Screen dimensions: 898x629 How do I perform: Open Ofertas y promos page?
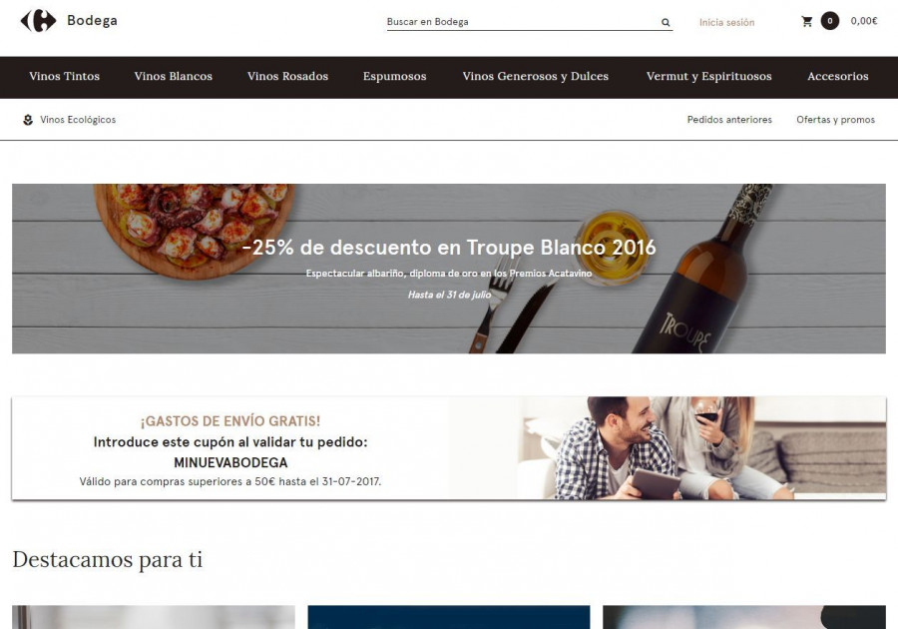point(835,120)
